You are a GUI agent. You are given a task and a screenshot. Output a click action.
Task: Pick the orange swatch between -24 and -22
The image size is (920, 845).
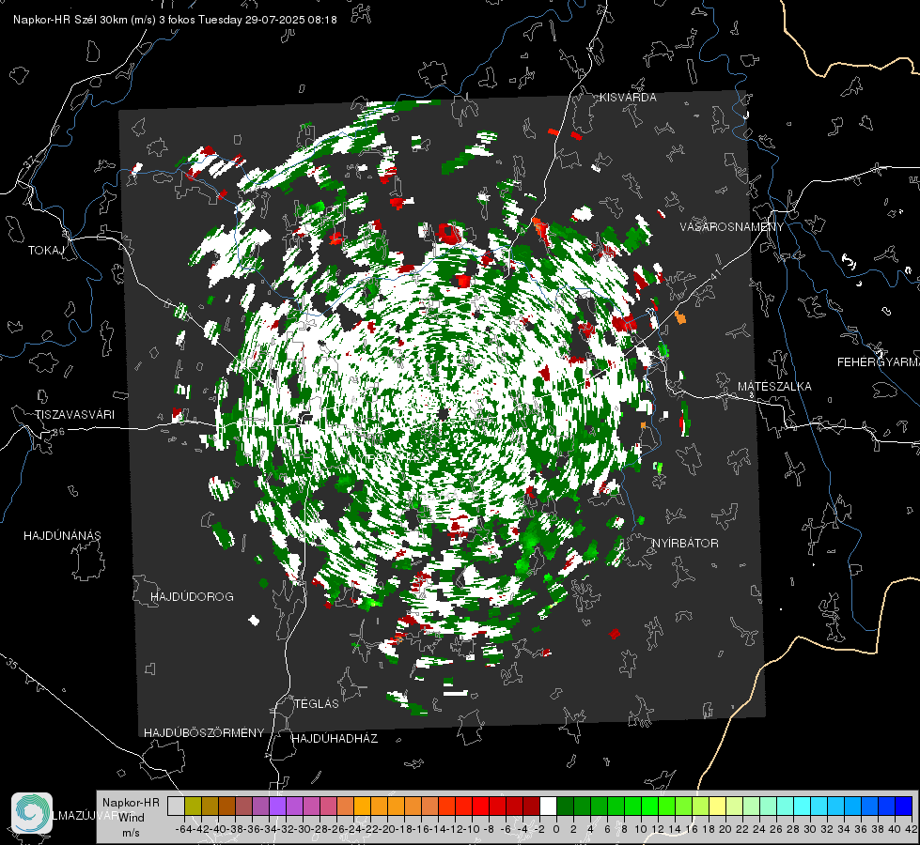(x=362, y=806)
